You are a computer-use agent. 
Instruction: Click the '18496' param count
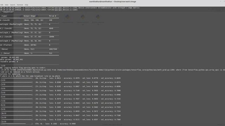pyautogui.click(x=52, y=37)
